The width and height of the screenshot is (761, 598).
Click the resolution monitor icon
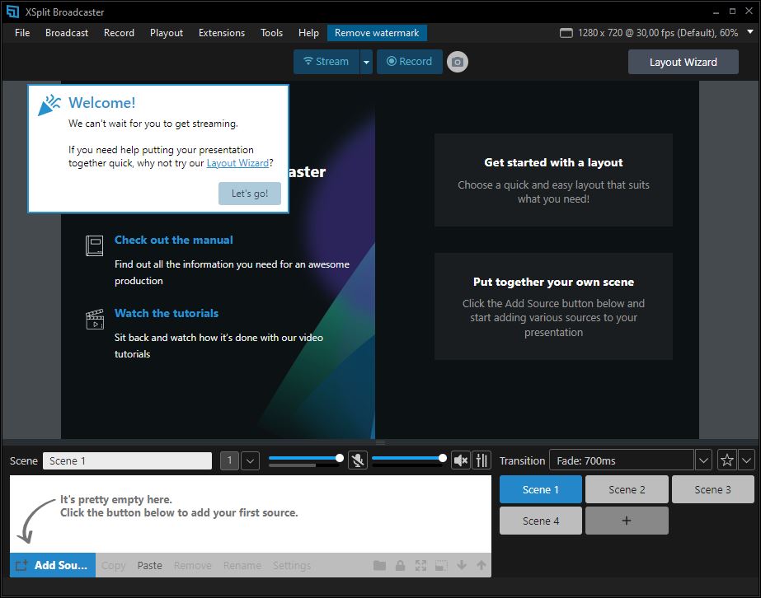[x=566, y=33]
